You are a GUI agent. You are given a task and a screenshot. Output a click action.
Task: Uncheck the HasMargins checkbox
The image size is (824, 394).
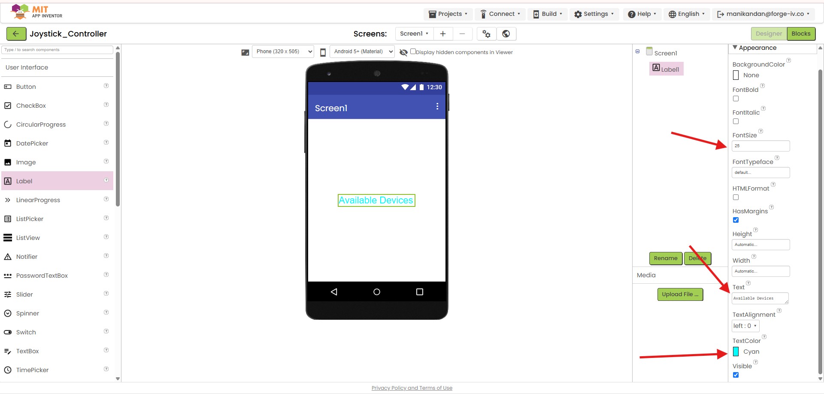pos(736,220)
